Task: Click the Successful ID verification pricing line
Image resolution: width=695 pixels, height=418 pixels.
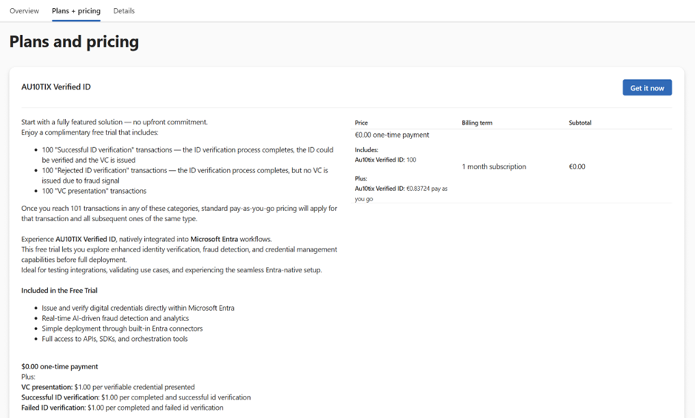Action: coord(136,397)
